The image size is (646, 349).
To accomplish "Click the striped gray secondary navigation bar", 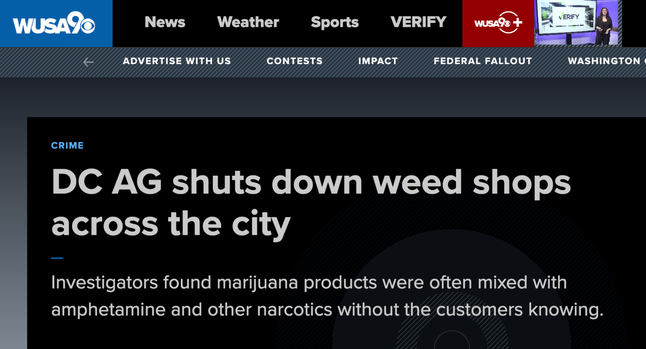I will tap(323, 62).
